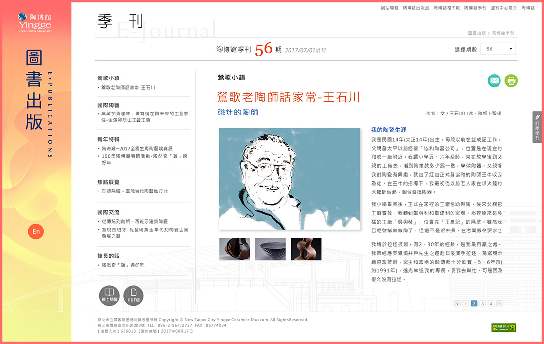Click the footer copyright line
The width and height of the screenshot is (544, 344).
[x=203, y=320]
